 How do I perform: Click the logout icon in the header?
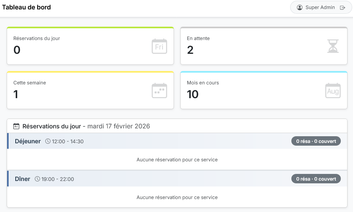(x=342, y=7)
